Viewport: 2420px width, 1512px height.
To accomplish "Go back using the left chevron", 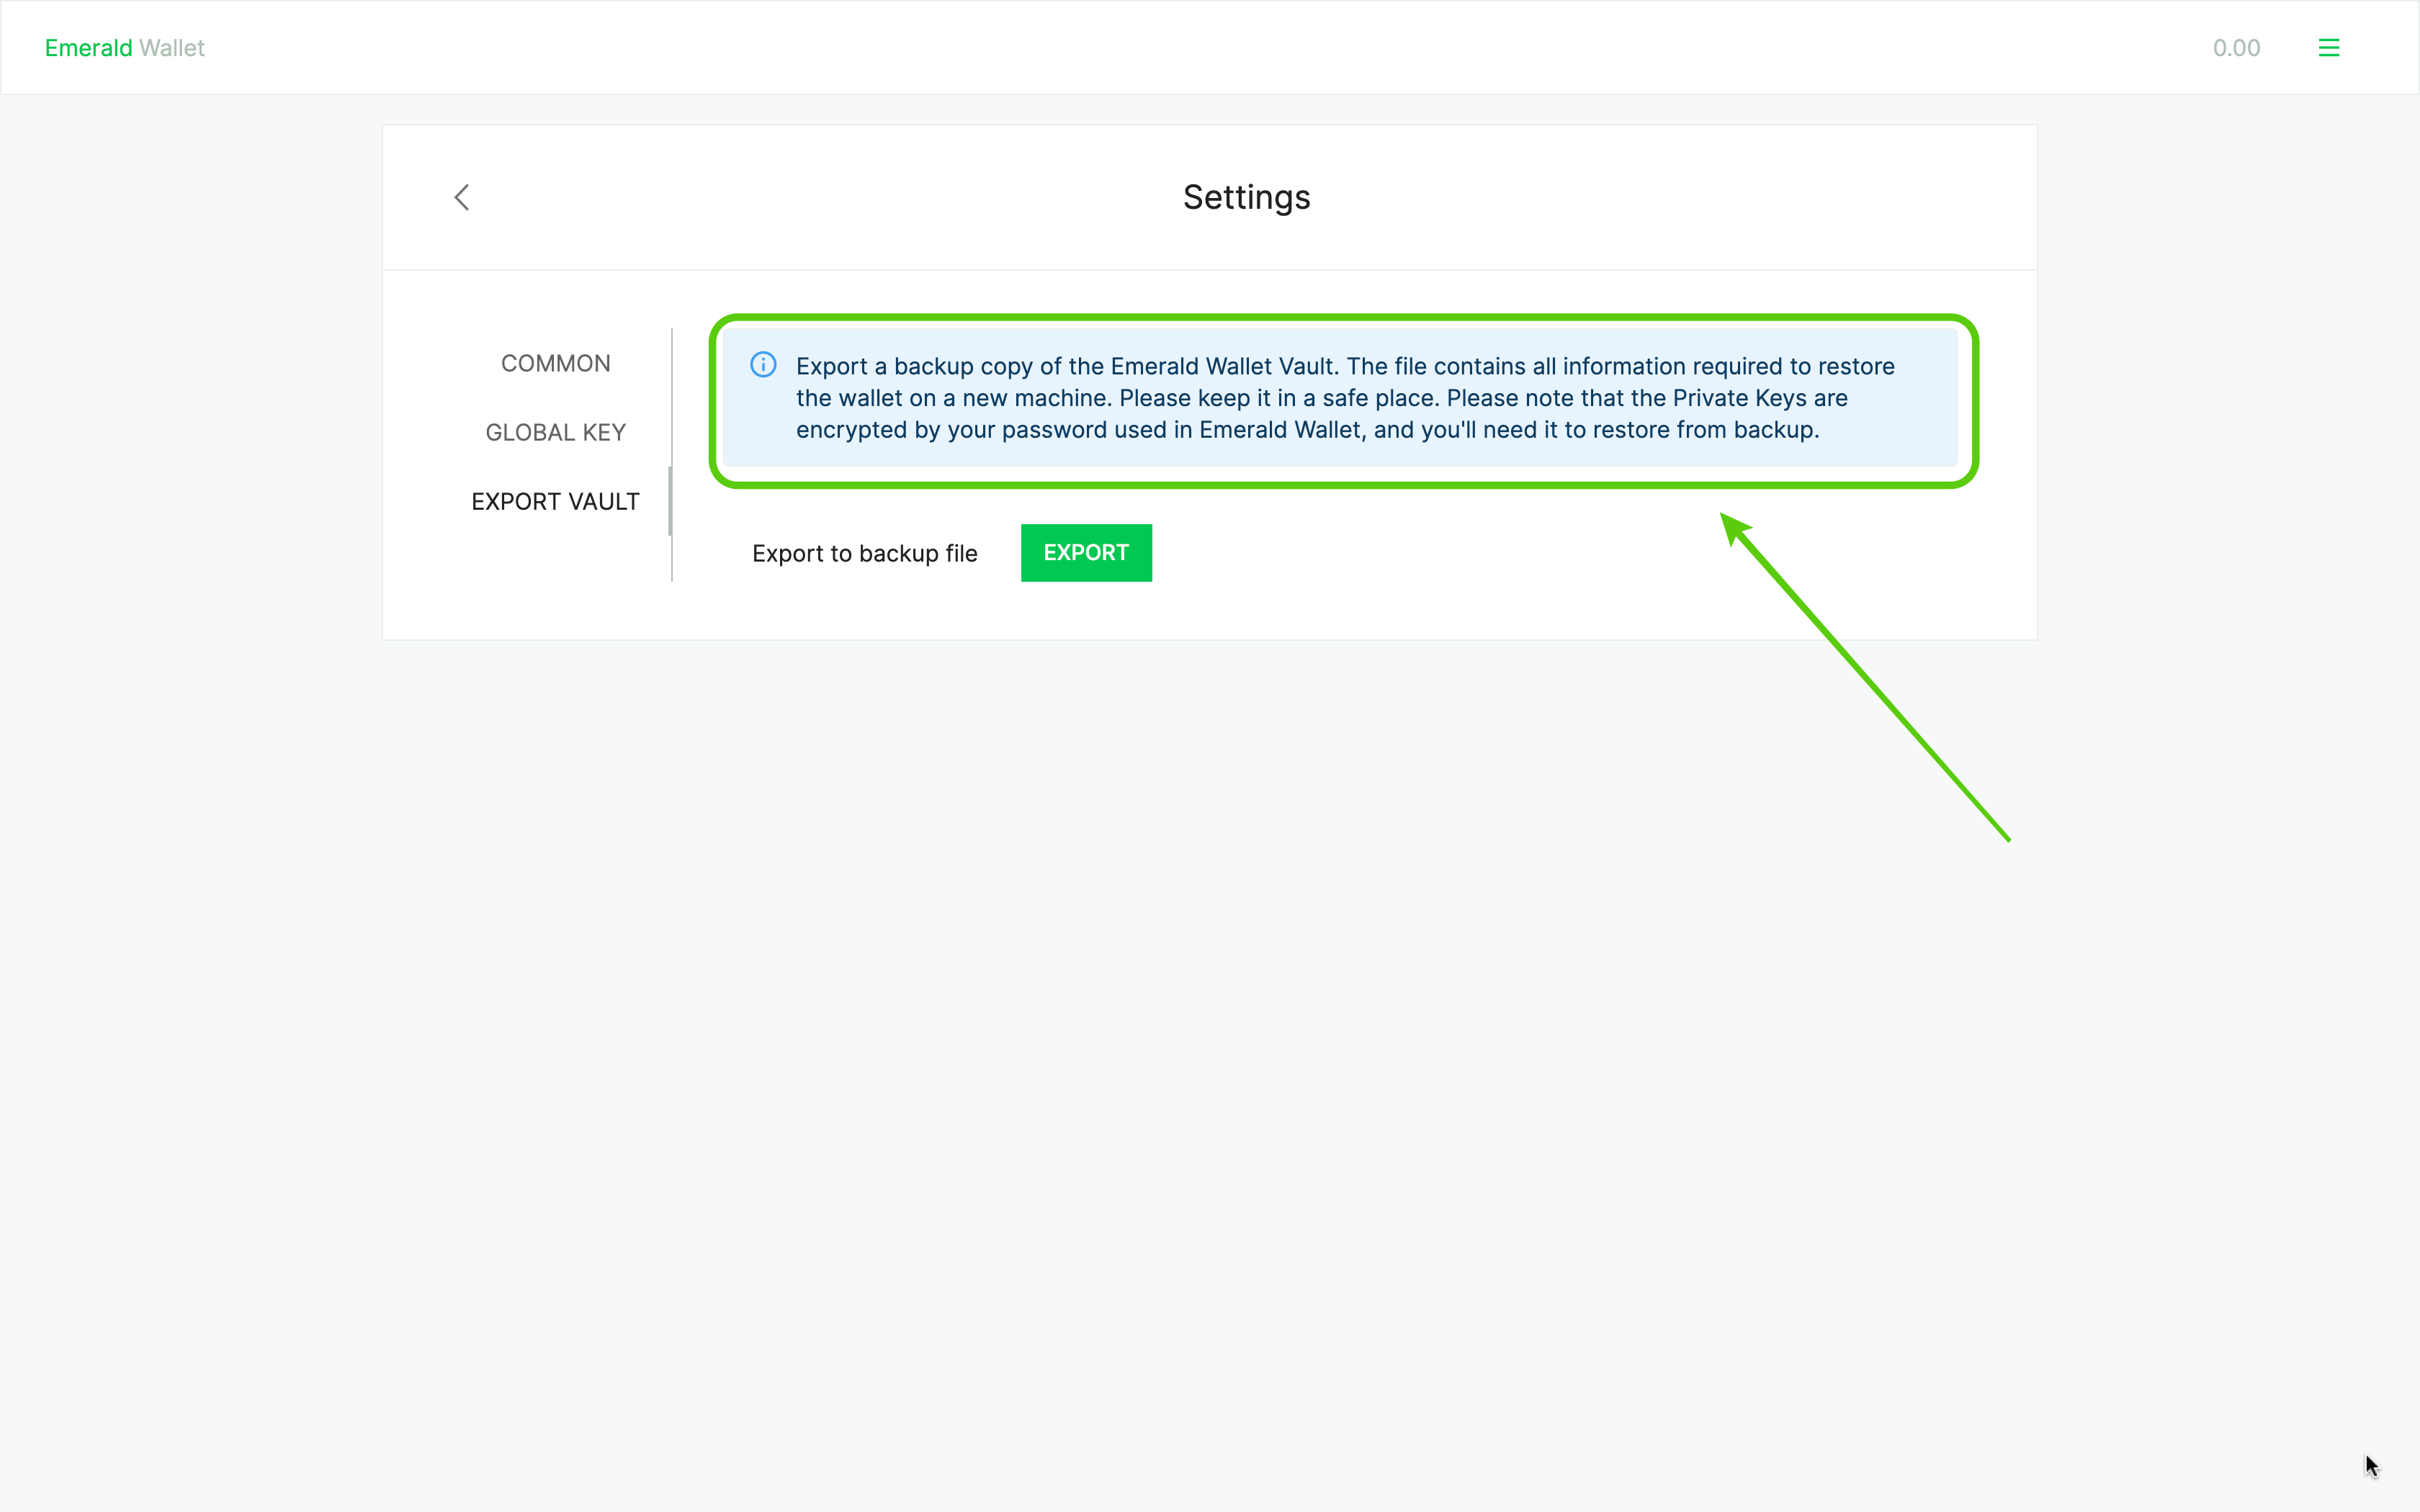I will point(462,197).
